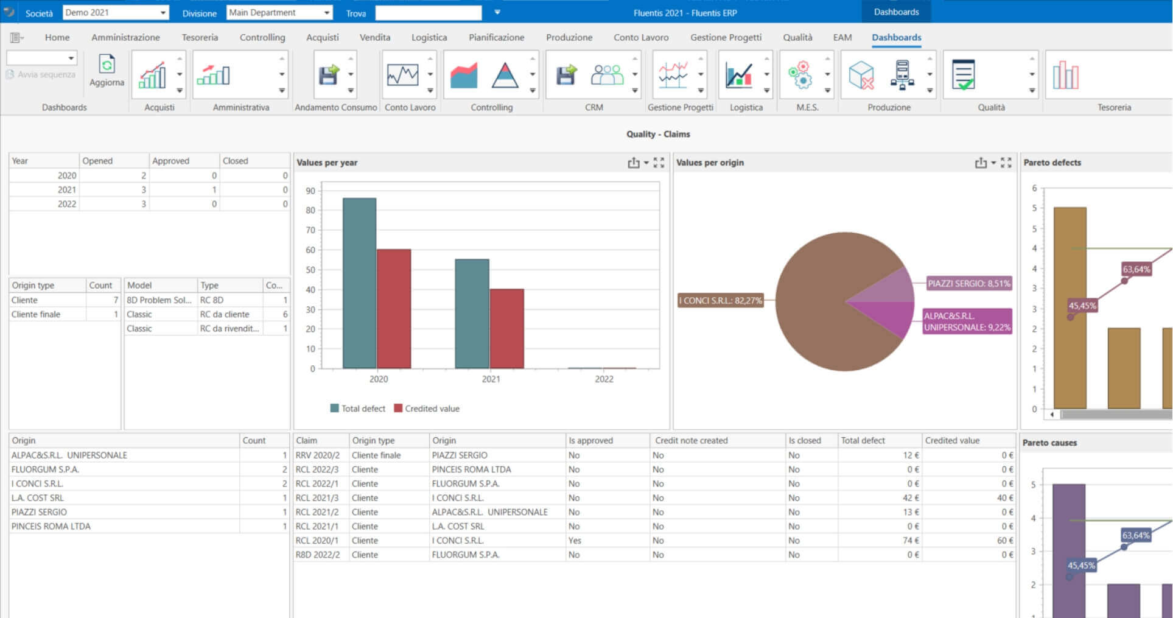This screenshot has height=618, width=1173.
Task: Click the Conto Lavoro line chart icon
Action: point(402,75)
